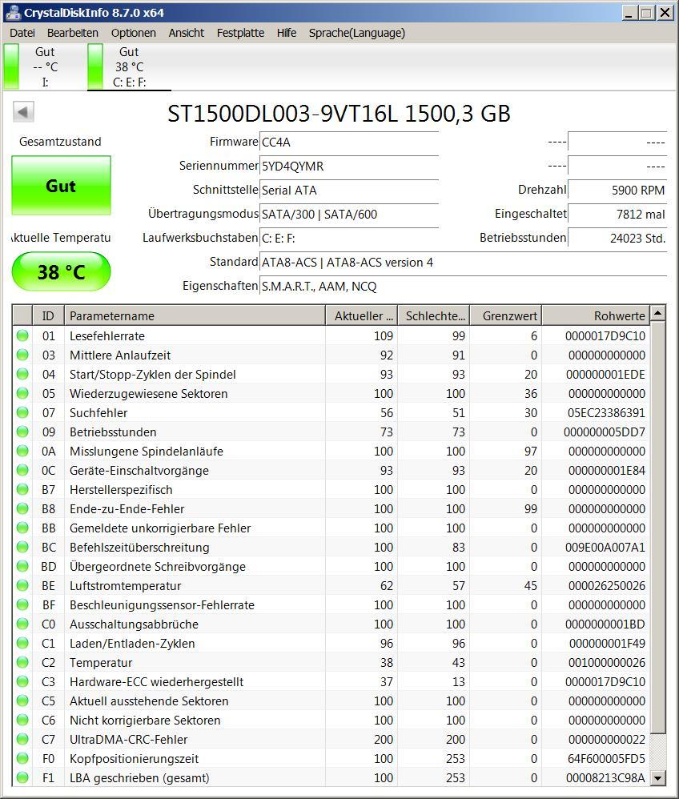Click the green status dot for Lesefehlerrate
The width and height of the screenshot is (679, 799).
22,335
